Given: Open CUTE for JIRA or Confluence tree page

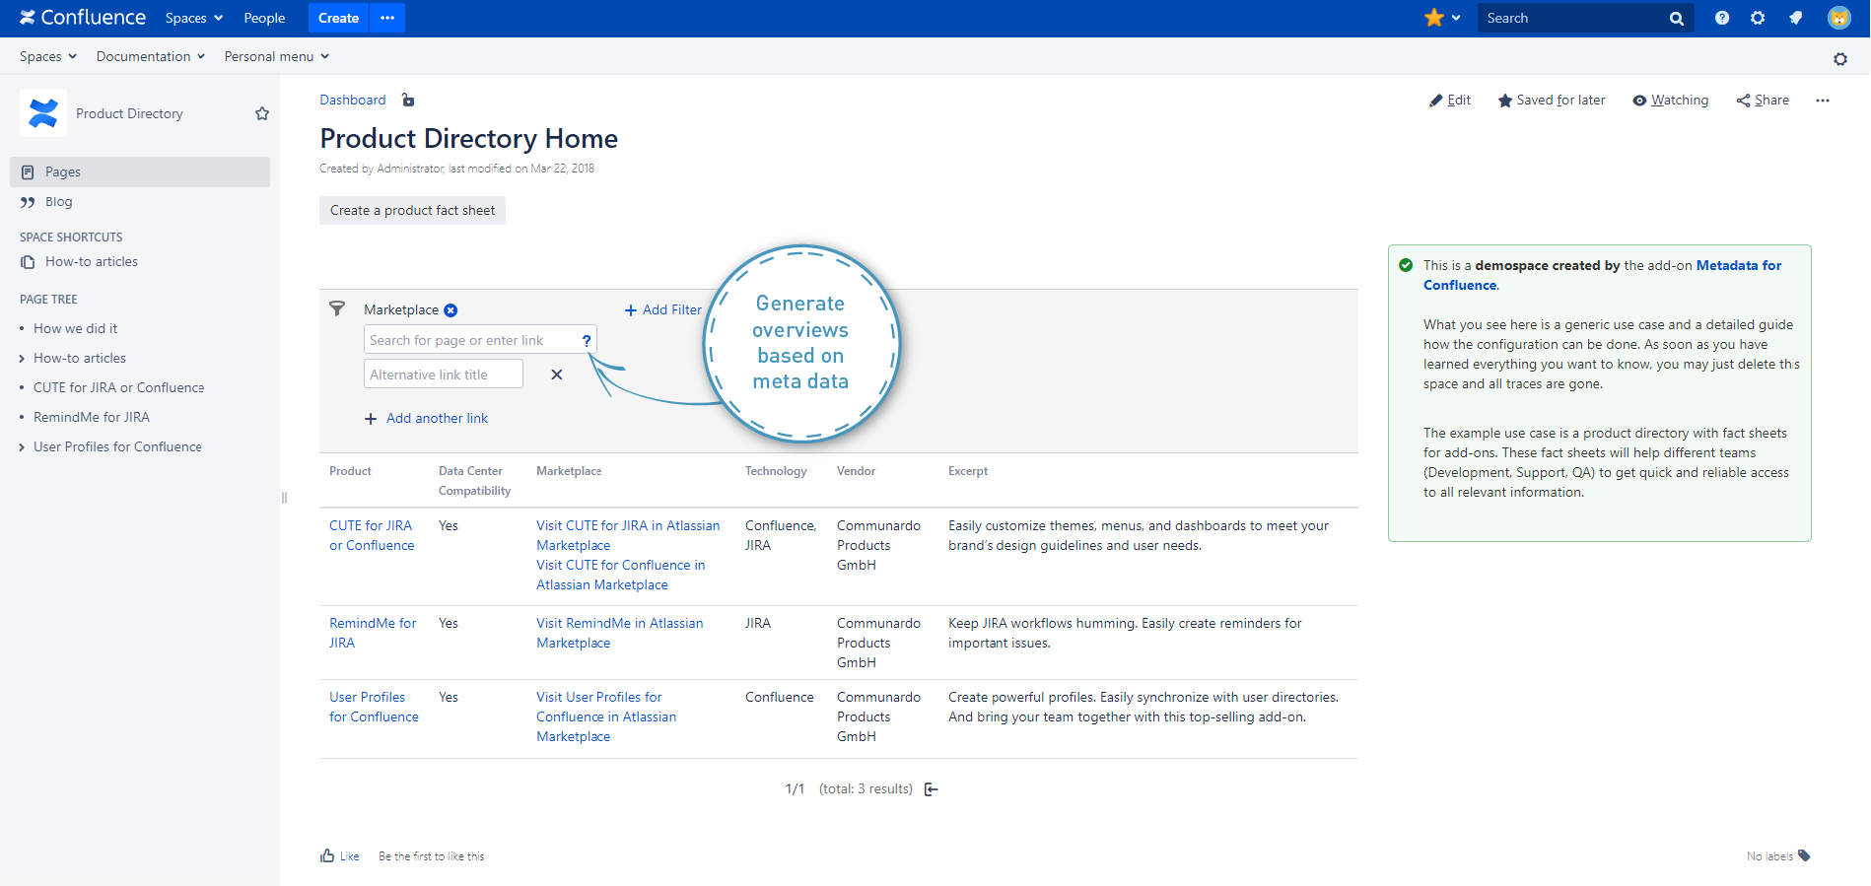Looking at the screenshot, I should 119,388.
